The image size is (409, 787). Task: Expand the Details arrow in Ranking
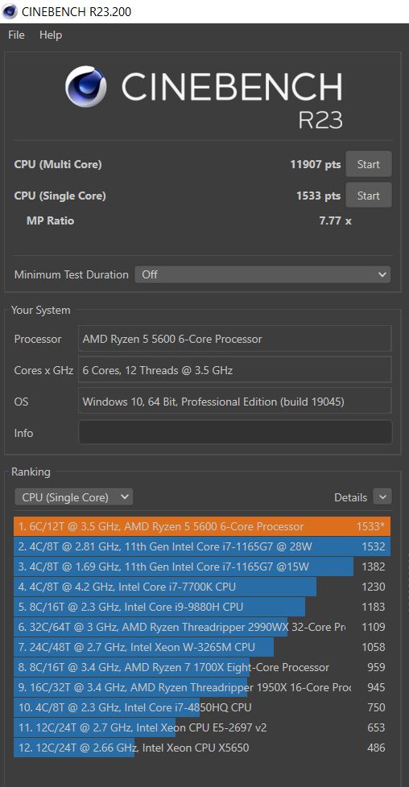click(382, 497)
